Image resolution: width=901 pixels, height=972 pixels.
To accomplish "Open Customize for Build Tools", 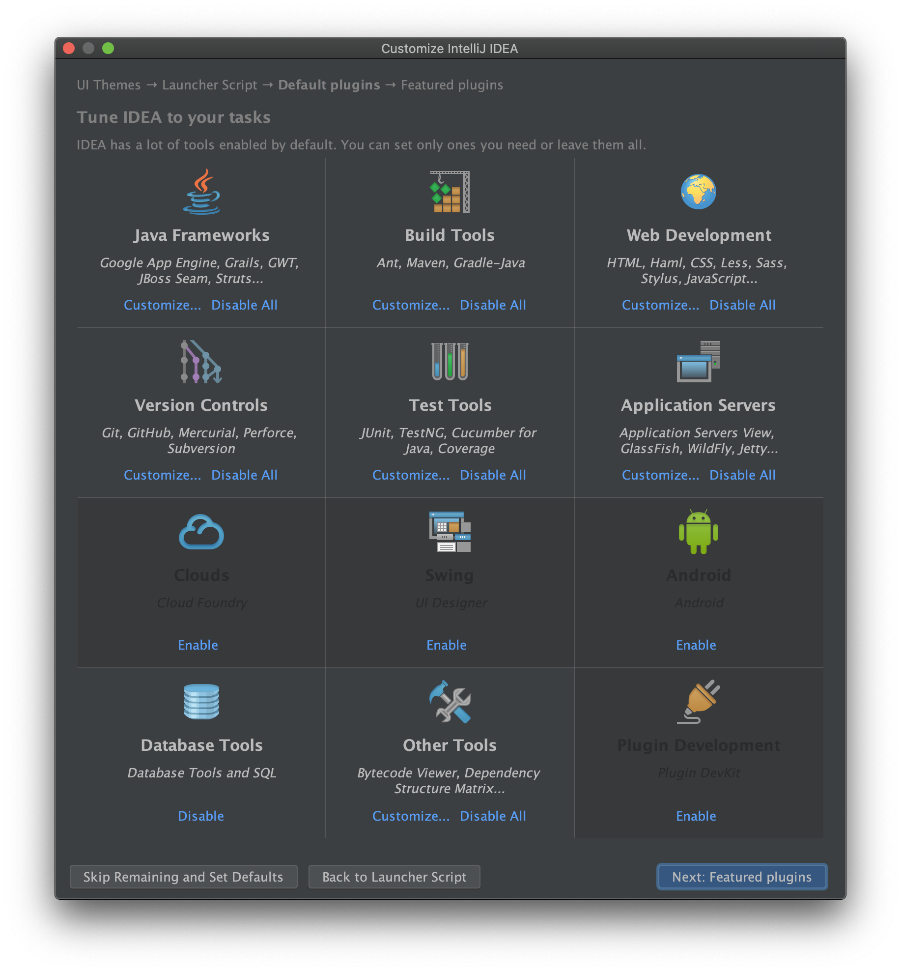I will pos(411,305).
